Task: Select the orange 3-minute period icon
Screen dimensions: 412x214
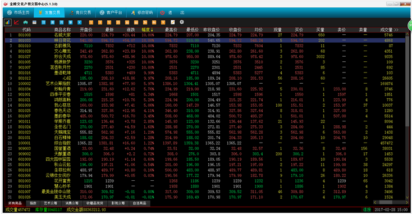Action: coord(100,22)
